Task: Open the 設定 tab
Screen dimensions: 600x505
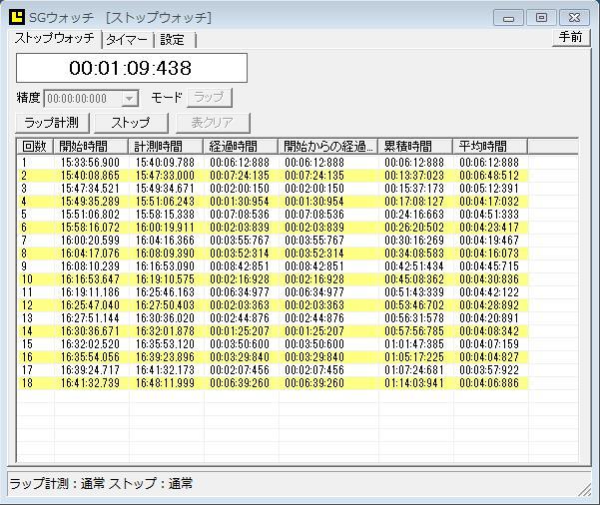Action: click(173, 40)
